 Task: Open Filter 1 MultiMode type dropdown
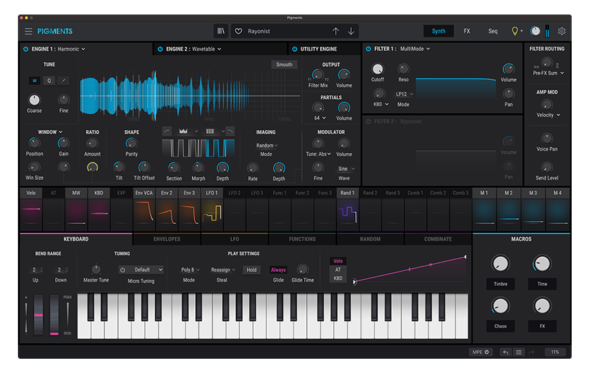pos(415,49)
